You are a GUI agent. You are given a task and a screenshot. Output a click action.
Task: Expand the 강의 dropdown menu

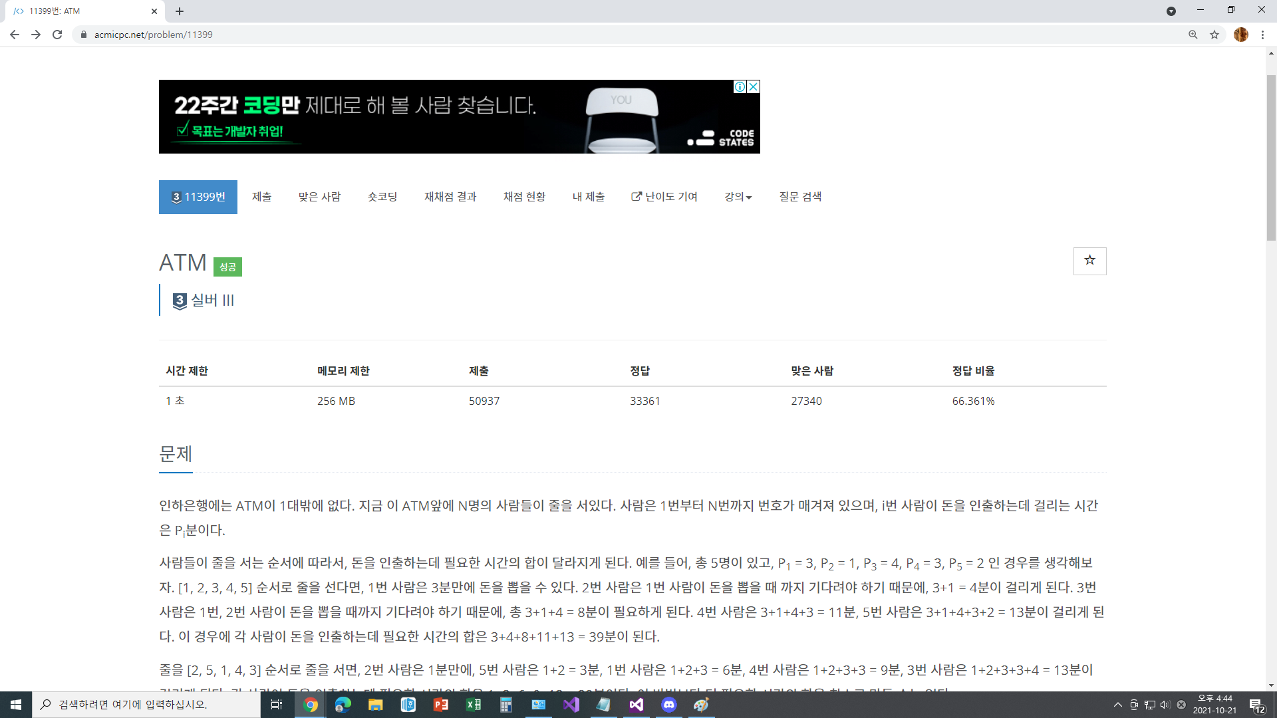pos(738,197)
